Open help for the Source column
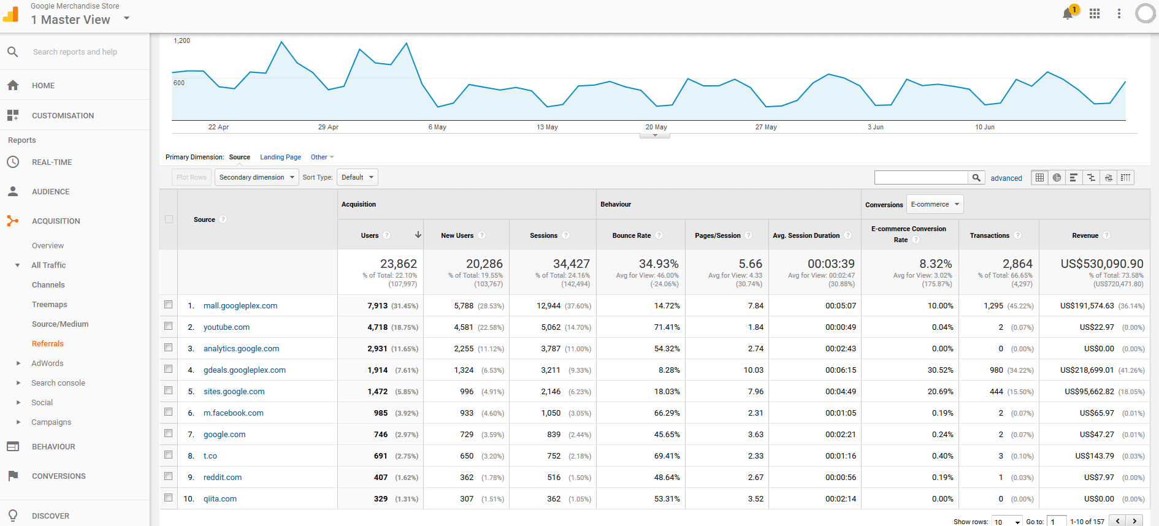 pos(223,219)
